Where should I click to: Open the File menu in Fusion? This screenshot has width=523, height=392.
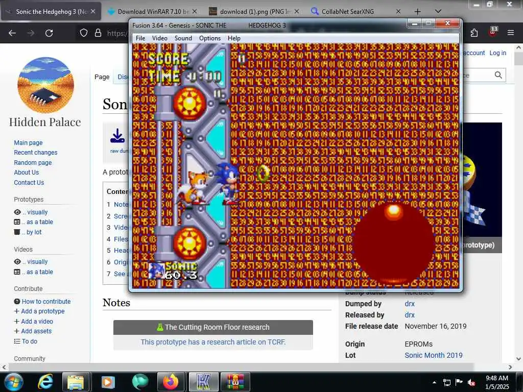click(x=140, y=38)
